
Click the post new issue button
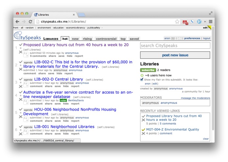[x=175, y=55]
